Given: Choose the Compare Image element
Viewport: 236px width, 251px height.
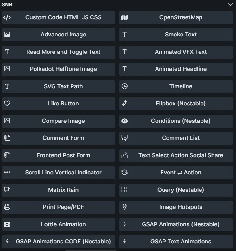Looking at the screenshot, I should click(63, 121).
